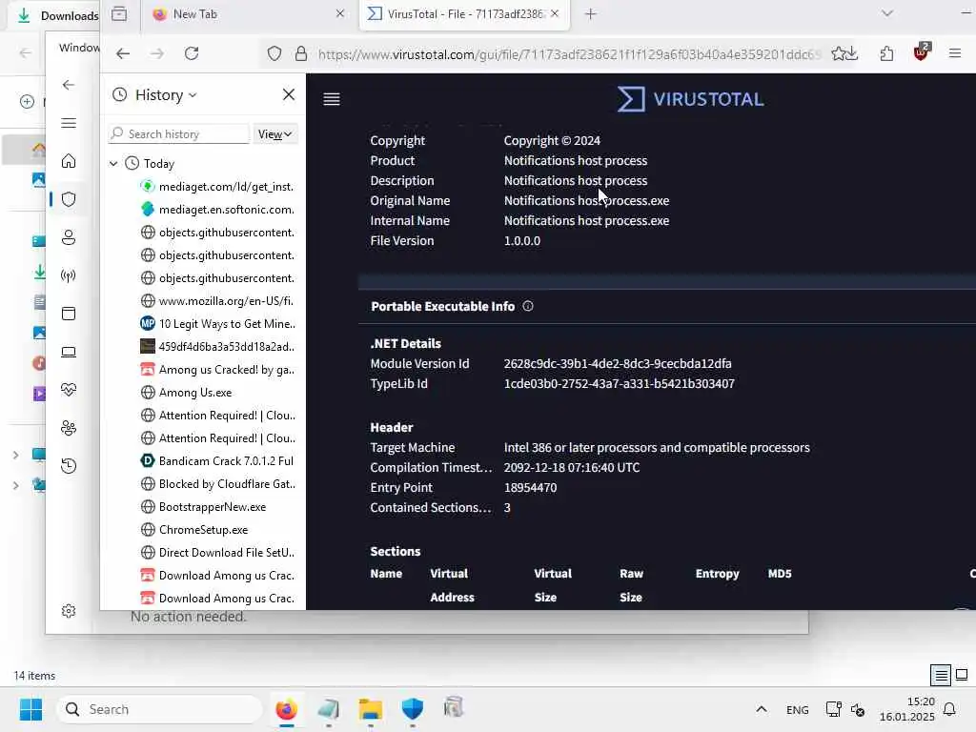Viewport: 976px width, 732px height.
Task: Reload the VirusTotal page
Action: click(192, 54)
